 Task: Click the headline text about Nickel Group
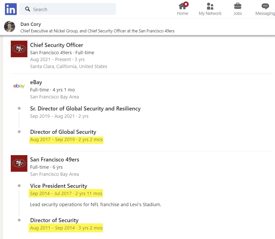pyautogui.click(x=97, y=31)
